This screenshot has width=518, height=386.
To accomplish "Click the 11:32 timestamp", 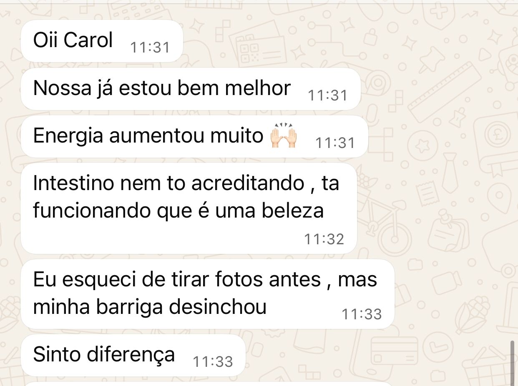I will click(x=324, y=239).
